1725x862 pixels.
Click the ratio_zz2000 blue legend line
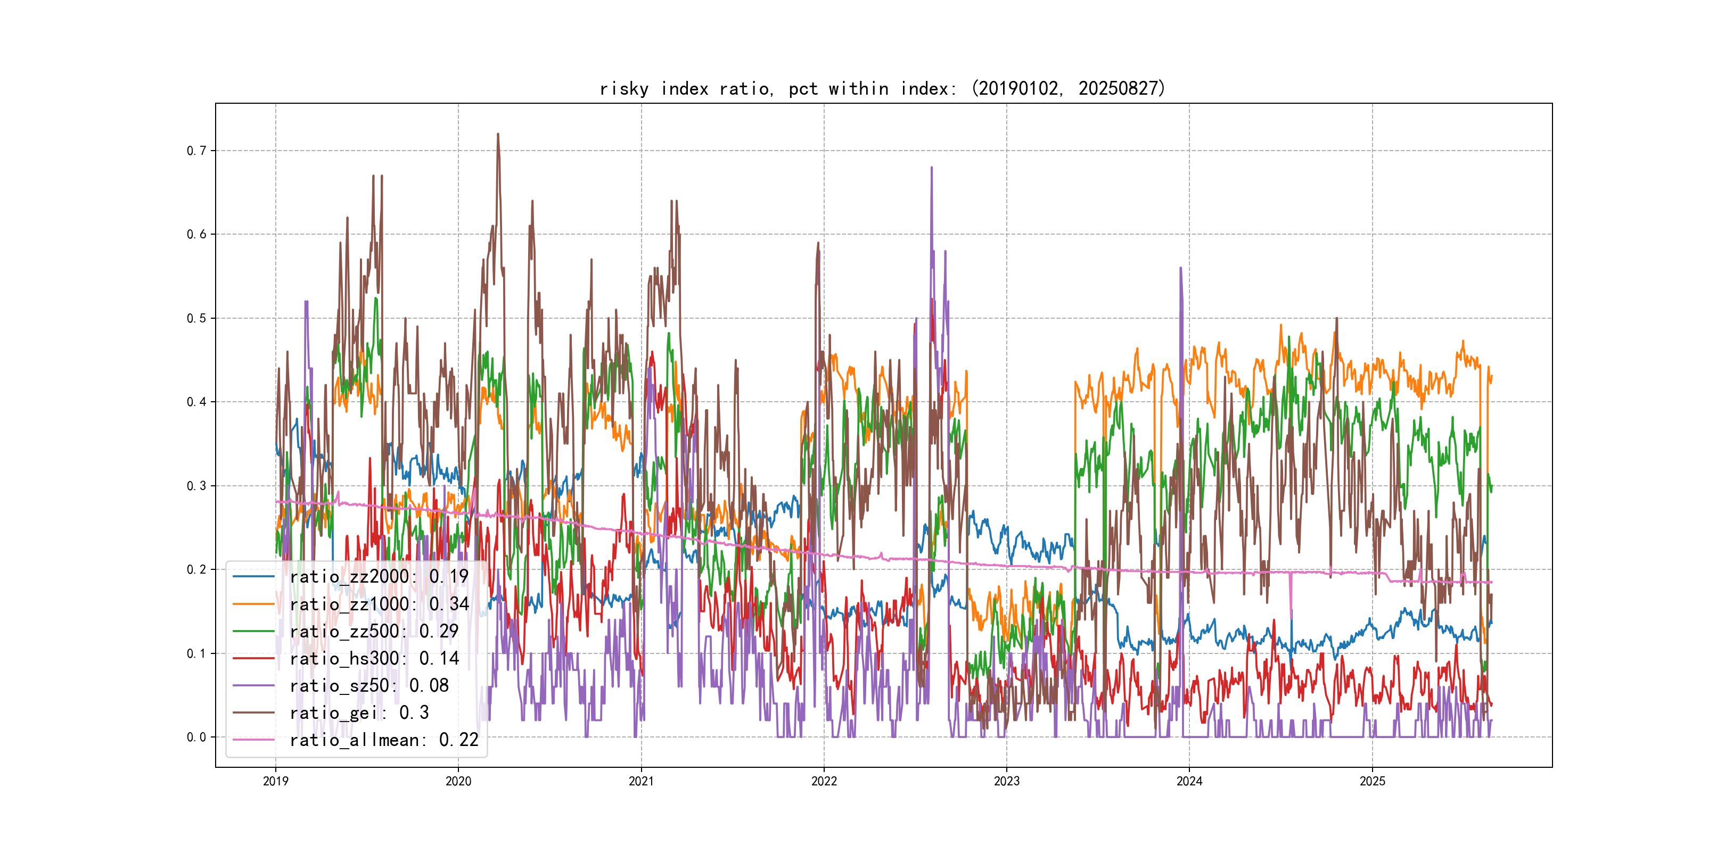[x=253, y=576]
